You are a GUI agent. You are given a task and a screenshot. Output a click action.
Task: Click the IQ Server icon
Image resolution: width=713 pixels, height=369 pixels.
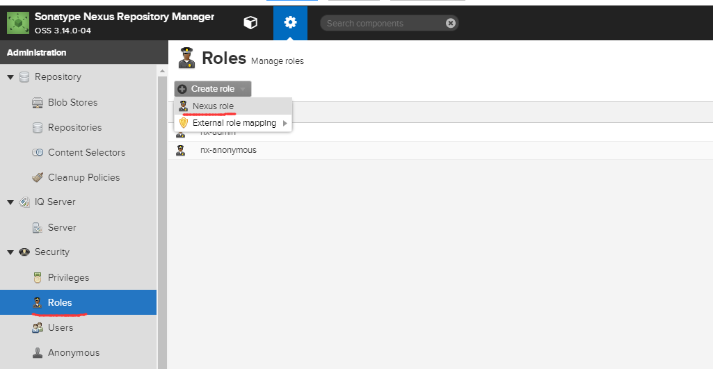24,202
